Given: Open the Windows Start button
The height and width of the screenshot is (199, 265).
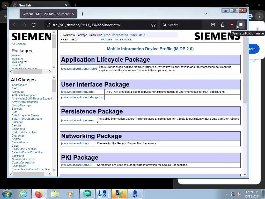Looking at the screenshot, I should tap(7, 194).
